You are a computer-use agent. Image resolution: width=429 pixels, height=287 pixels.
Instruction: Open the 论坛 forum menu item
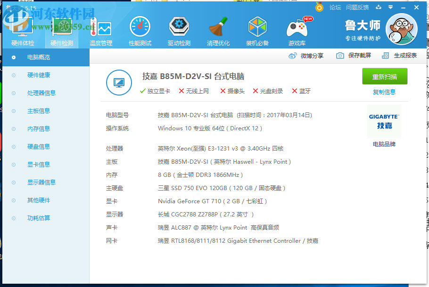335,7
